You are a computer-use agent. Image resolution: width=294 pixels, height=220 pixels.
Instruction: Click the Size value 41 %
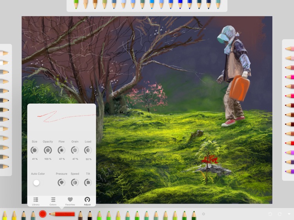pos(34,159)
